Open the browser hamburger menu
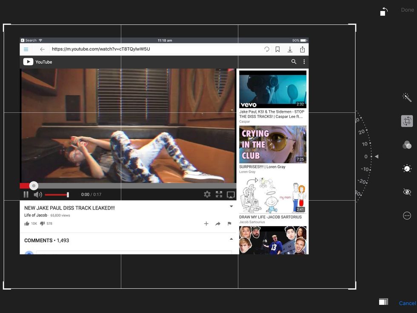 tap(26, 49)
